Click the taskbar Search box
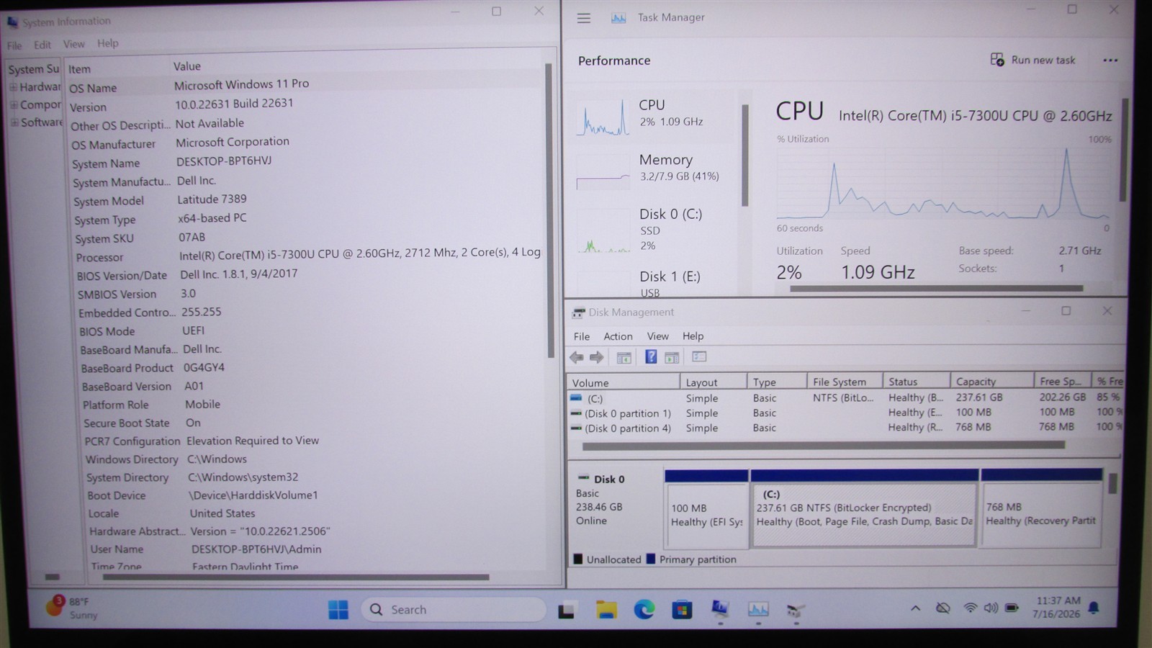 pos(454,610)
